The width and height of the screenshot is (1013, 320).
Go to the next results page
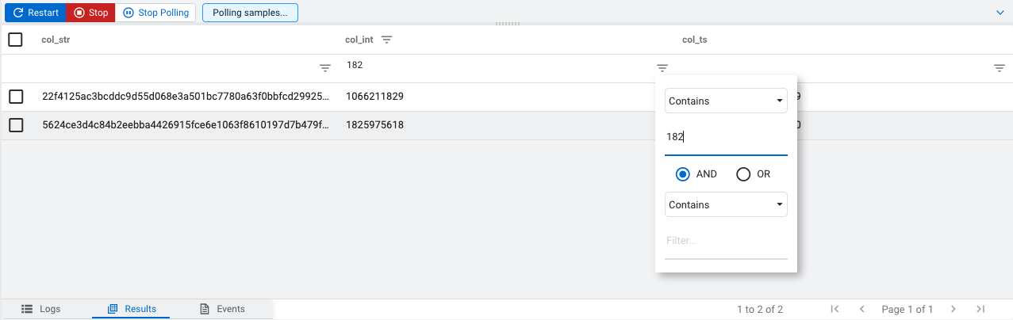[x=954, y=309]
